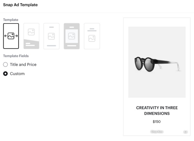Choose the template with headline above image
The width and height of the screenshot is (194, 141).
coord(92,36)
